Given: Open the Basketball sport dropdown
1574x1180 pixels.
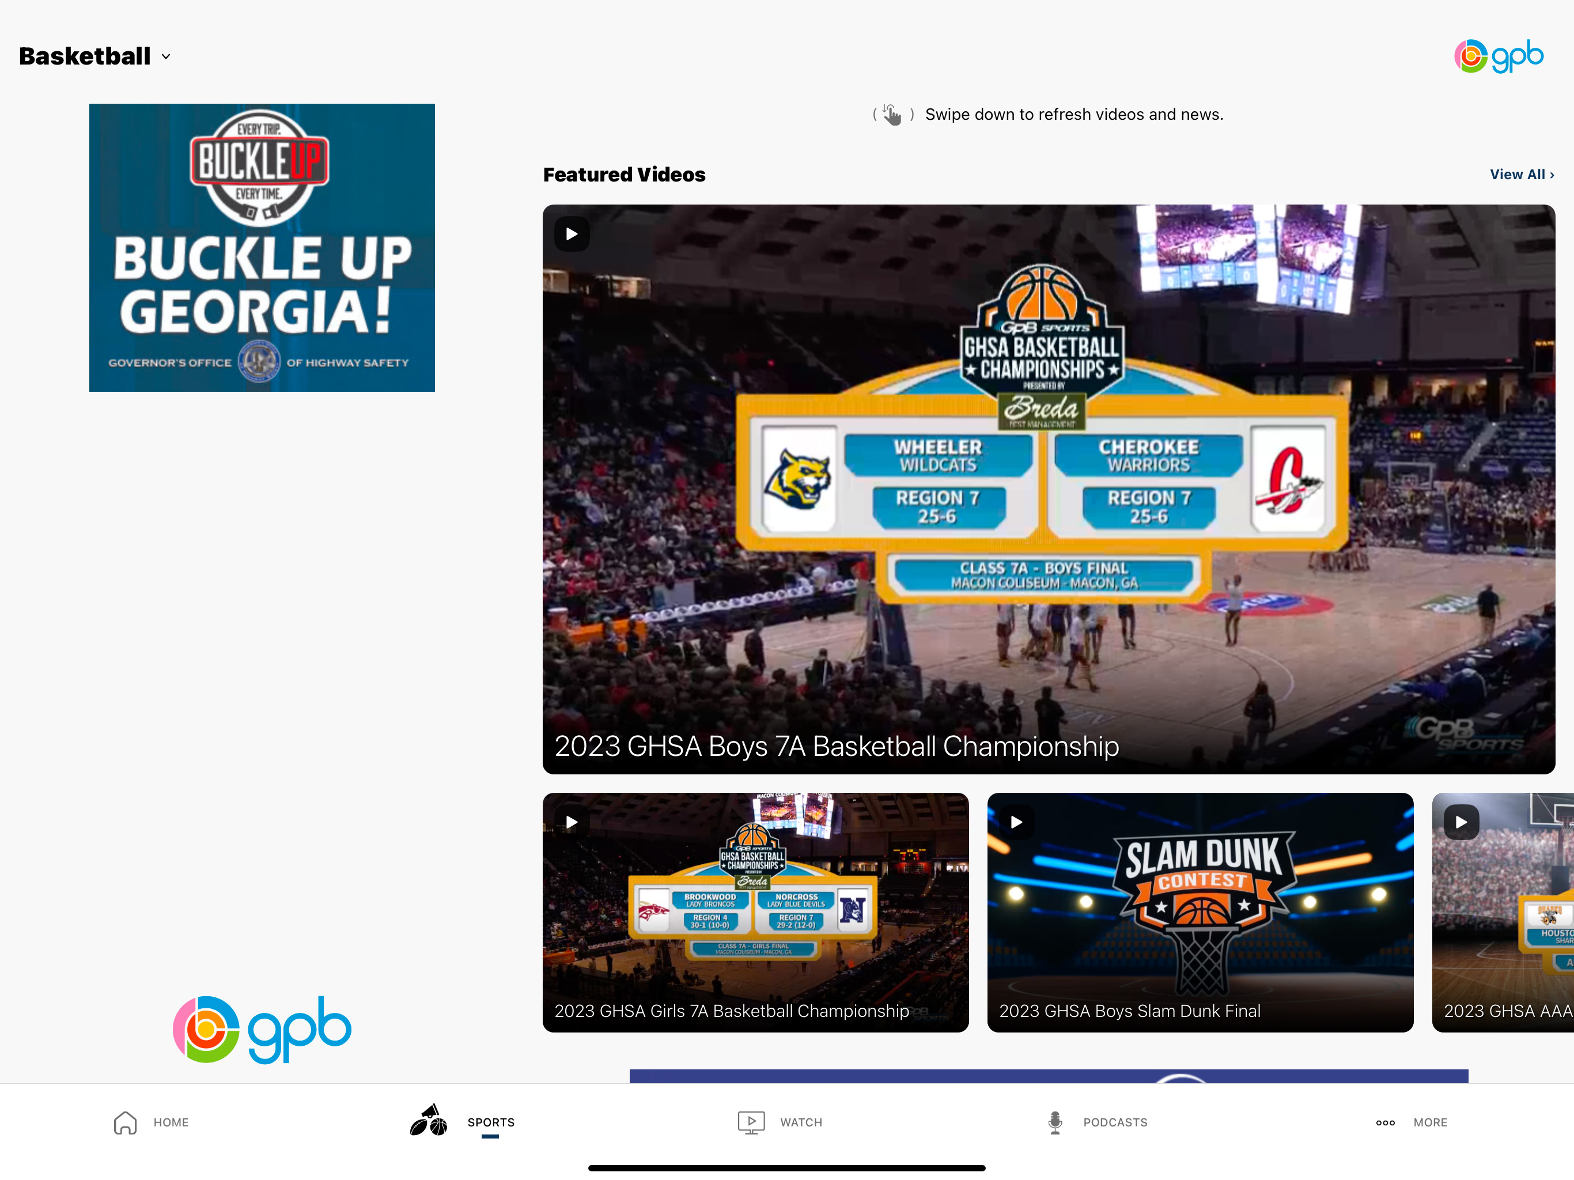Looking at the screenshot, I should [x=94, y=56].
